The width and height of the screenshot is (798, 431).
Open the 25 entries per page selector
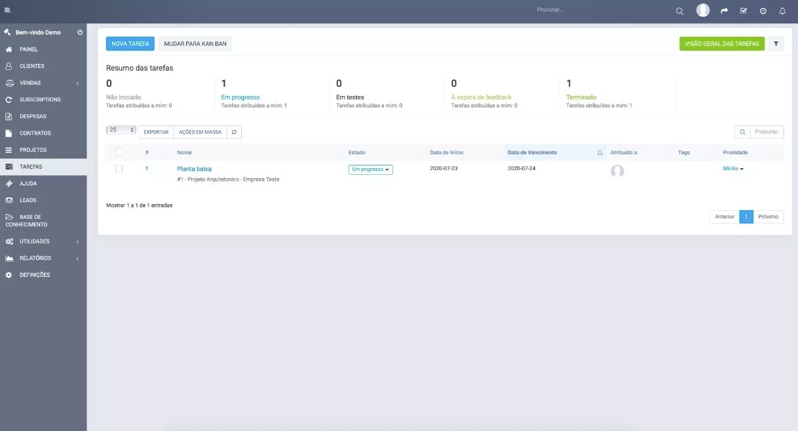121,130
